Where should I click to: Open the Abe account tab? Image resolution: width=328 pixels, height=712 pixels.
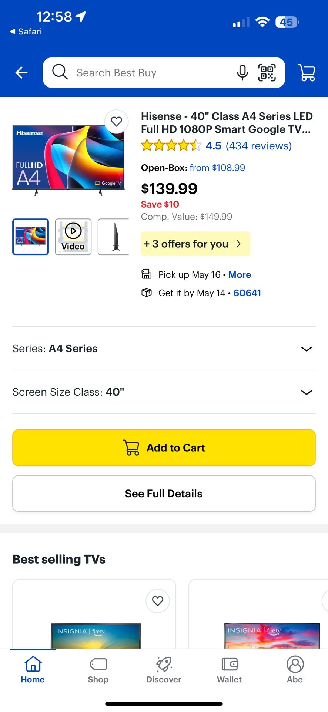coord(295,670)
